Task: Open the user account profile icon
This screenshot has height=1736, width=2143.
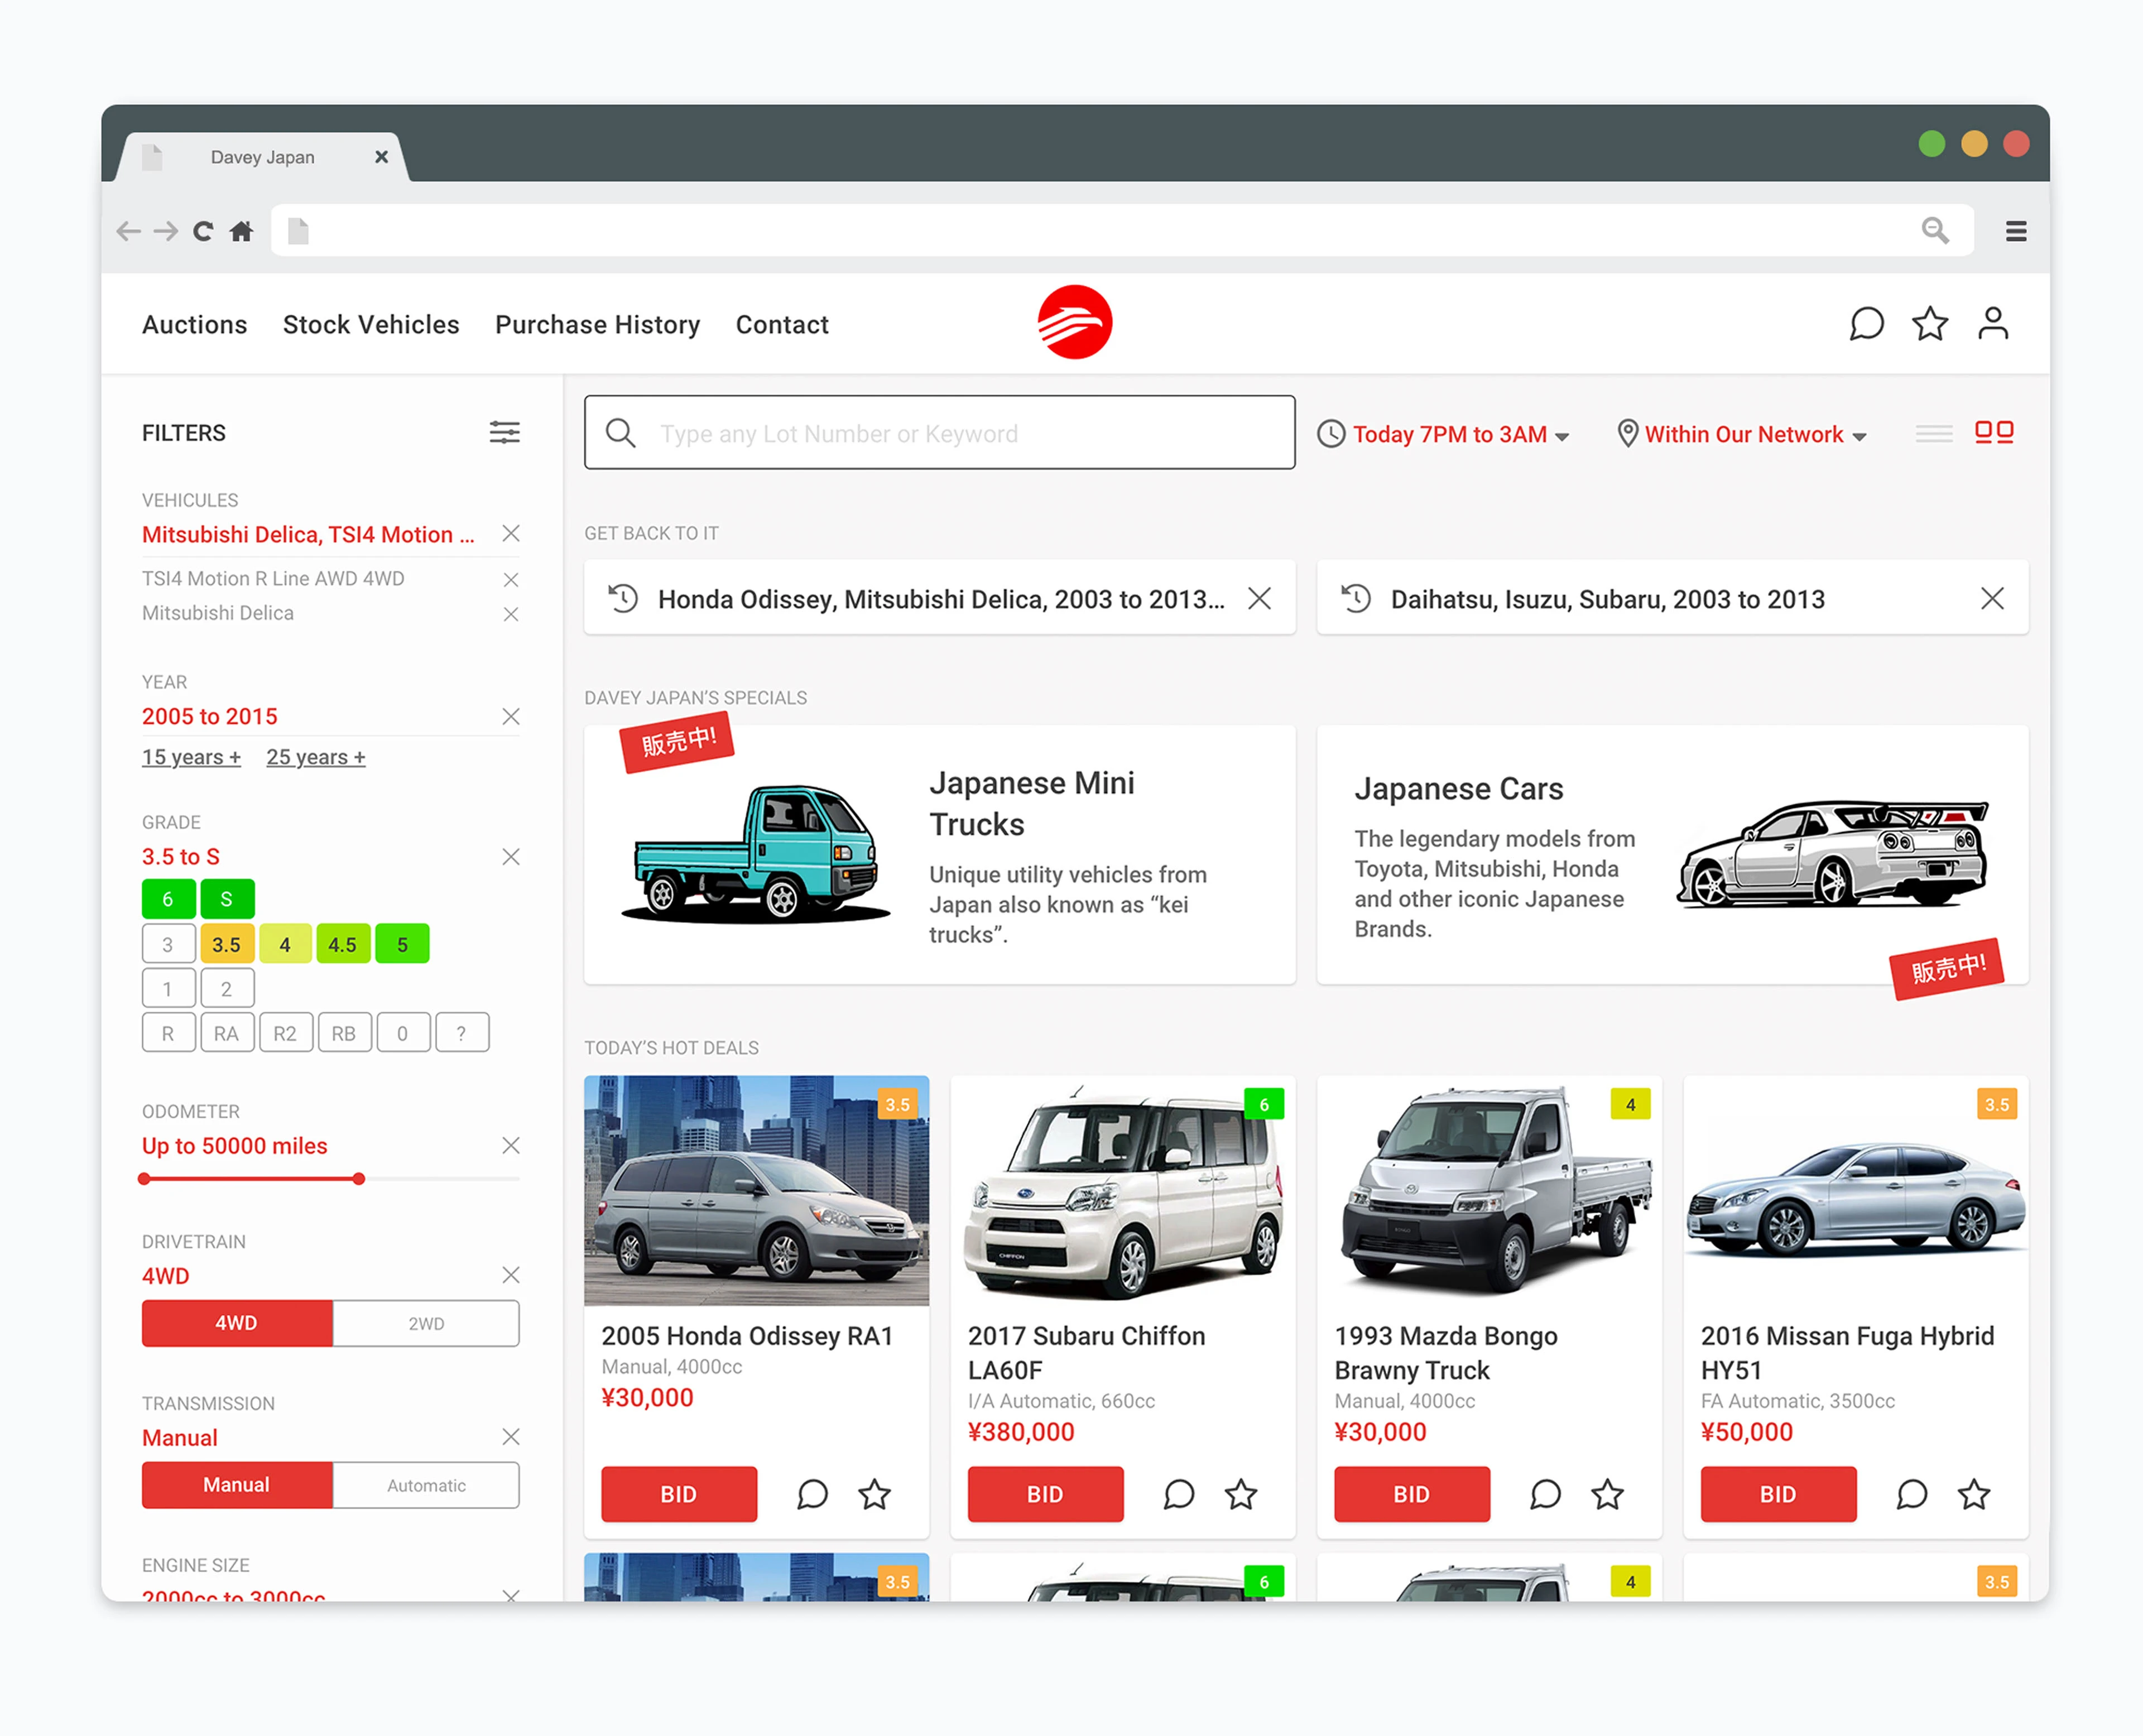Action: [1992, 324]
